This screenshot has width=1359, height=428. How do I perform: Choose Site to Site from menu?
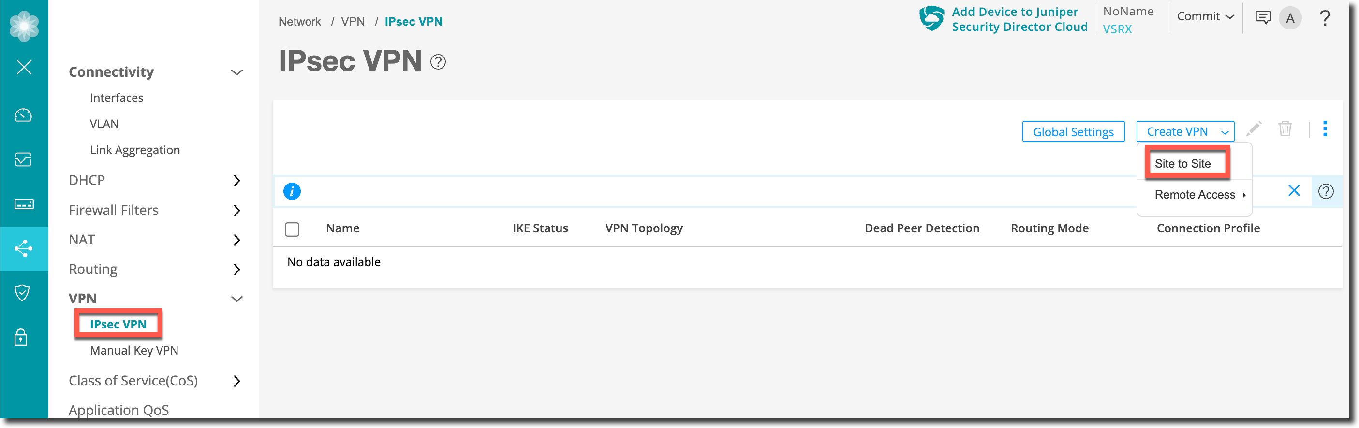1182,163
